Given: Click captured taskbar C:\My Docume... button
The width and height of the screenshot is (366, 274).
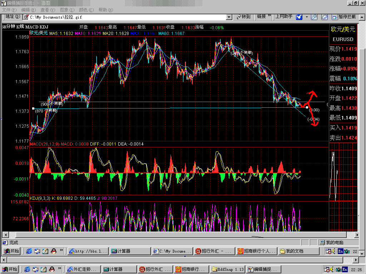Looking at the screenshot, I should [x=173, y=251].
